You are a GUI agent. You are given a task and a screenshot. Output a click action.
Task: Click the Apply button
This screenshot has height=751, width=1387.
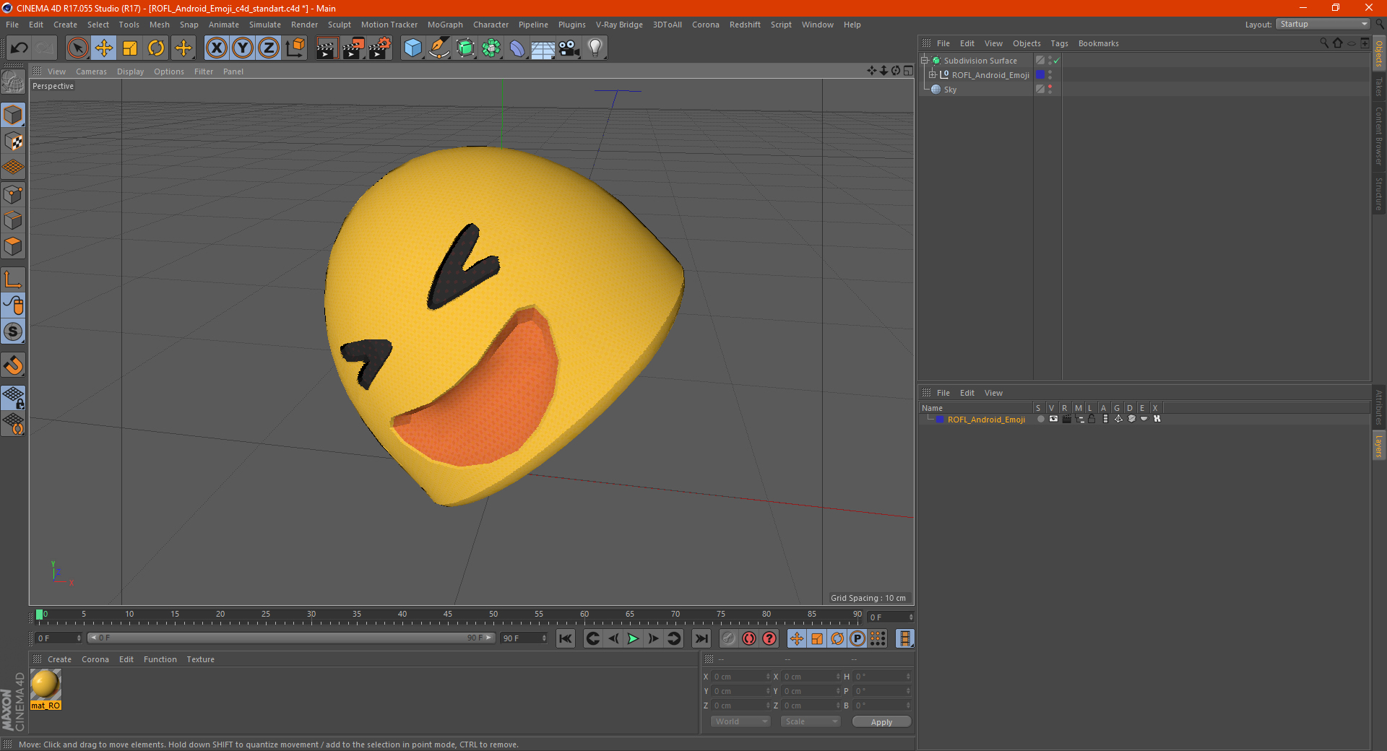point(881,722)
